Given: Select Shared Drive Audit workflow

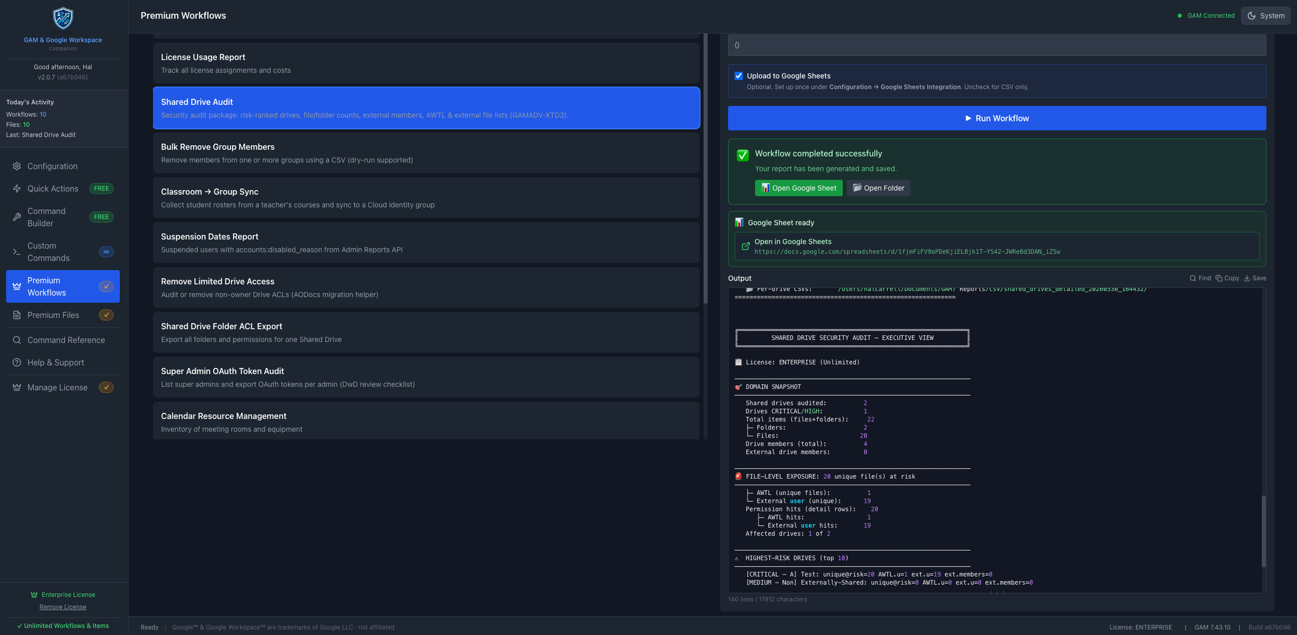Looking at the screenshot, I should pyautogui.click(x=426, y=108).
